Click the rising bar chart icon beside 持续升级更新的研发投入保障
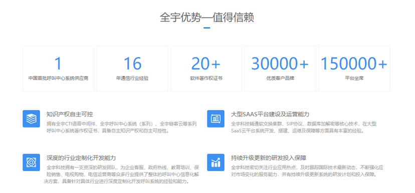The height and width of the screenshot is (193, 415). [x=216, y=162]
